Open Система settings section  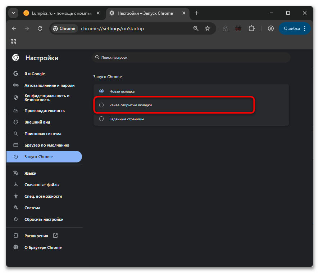tap(44, 208)
